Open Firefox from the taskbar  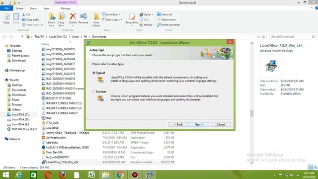pos(62,175)
